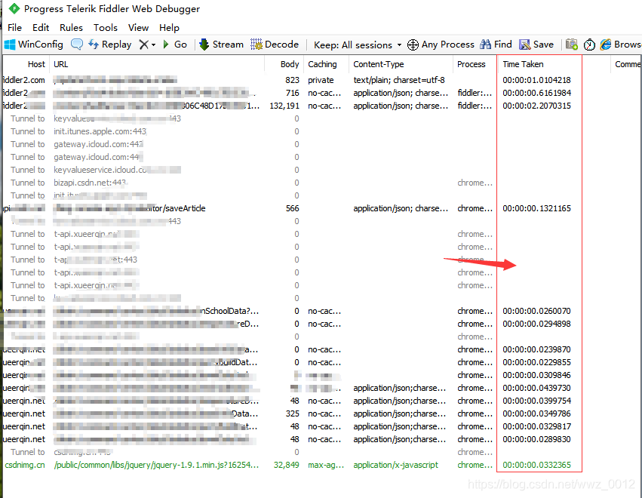The height and width of the screenshot is (498, 642).
Task: Click the WinConfig Windows logo icon
Action: point(9,45)
